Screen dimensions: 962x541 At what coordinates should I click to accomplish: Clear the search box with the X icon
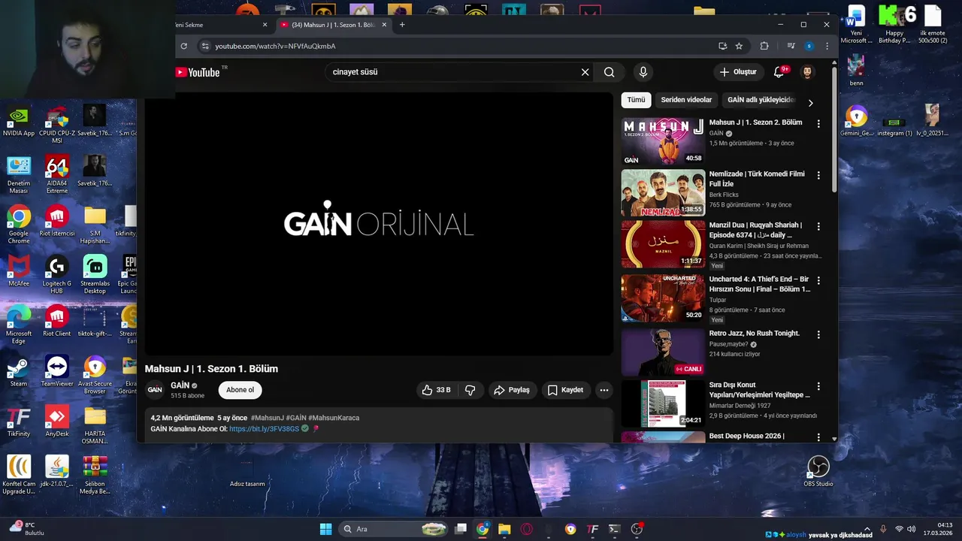(585, 72)
